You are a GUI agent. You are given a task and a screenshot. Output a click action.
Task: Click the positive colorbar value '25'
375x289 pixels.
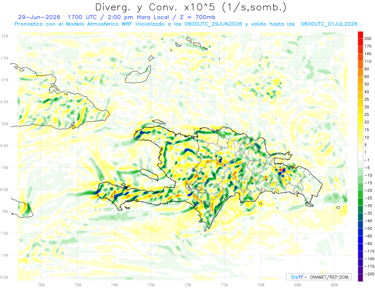367,115
